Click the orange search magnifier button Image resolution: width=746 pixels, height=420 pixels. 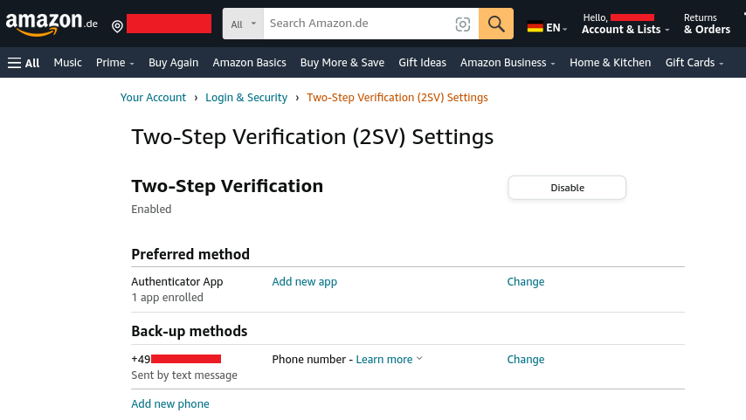click(496, 24)
